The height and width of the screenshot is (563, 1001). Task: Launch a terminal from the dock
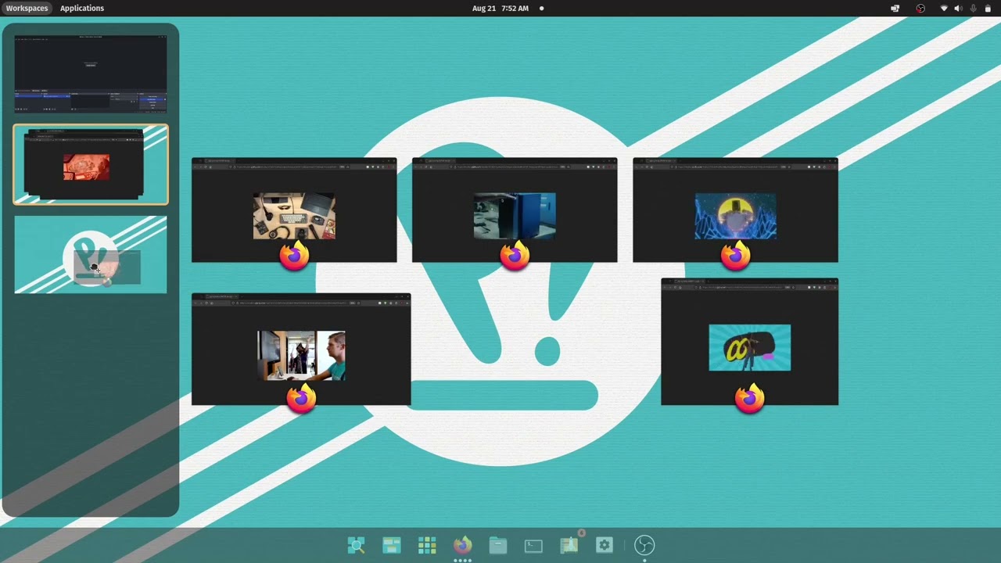[533, 545]
